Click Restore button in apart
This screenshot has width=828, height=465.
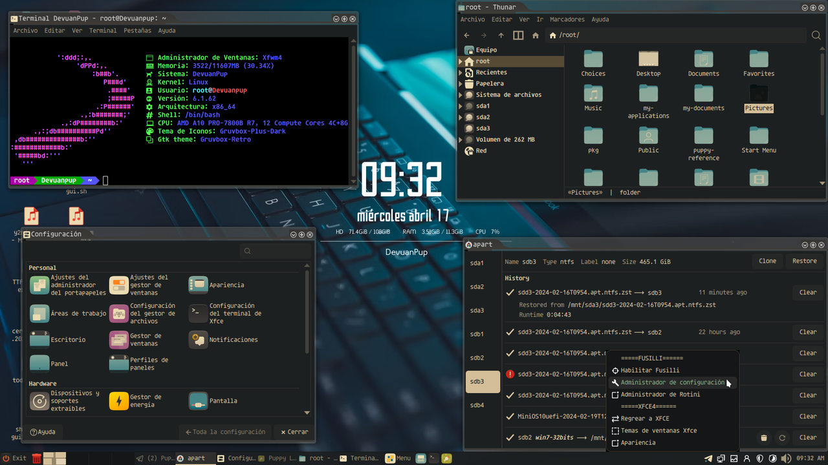coord(805,261)
